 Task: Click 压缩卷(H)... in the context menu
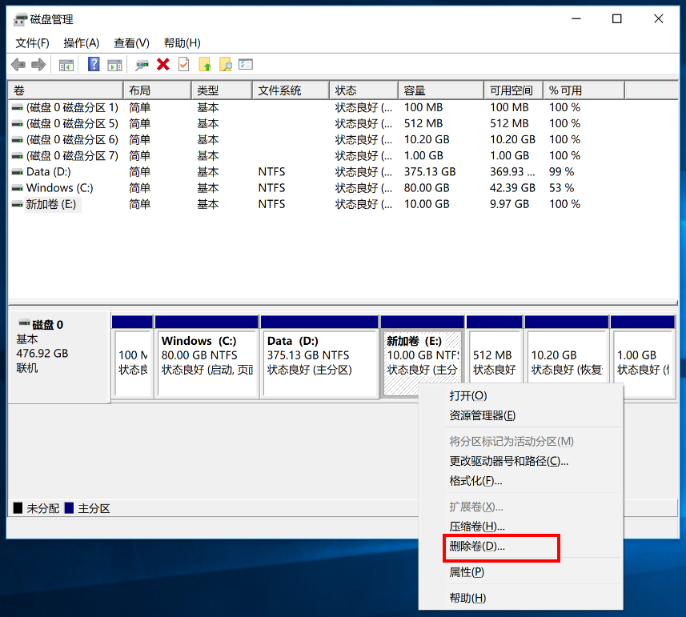click(477, 527)
